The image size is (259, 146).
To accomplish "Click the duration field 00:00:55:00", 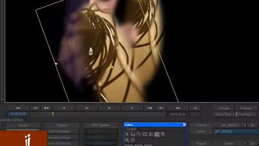I will coord(178,114).
